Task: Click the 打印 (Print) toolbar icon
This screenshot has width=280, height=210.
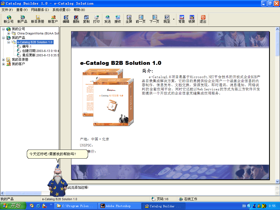Action: coord(97,19)
